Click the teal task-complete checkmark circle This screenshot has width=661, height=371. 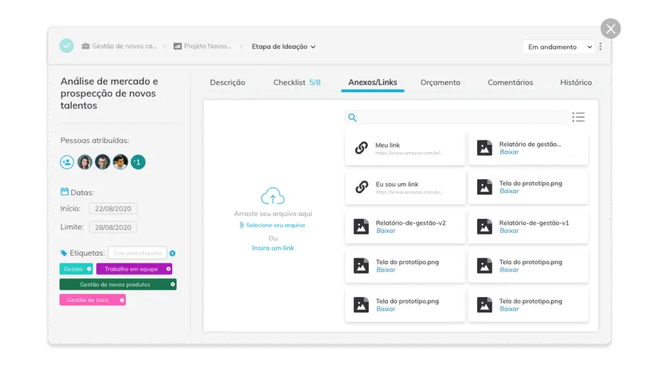(x=66, y=46)
